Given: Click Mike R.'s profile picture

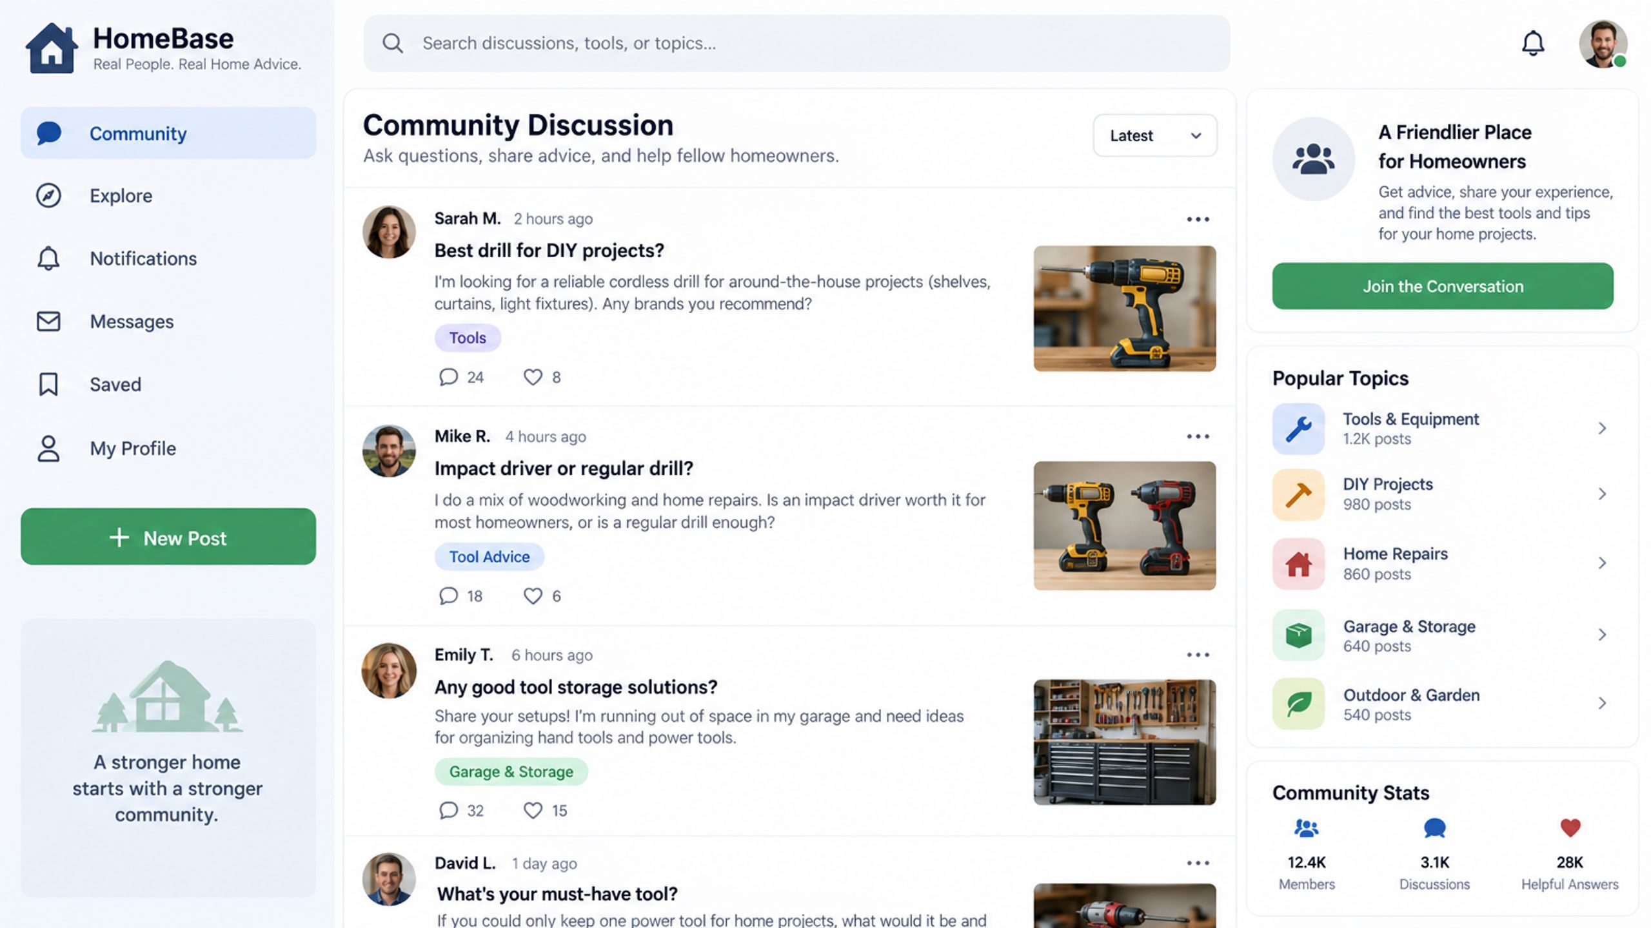Looking at the screenshot, I should (x=389, y=451).
